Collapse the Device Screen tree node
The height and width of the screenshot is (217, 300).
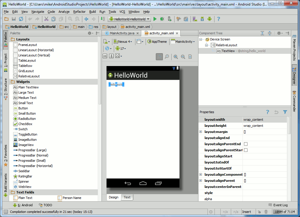[200, 39]
